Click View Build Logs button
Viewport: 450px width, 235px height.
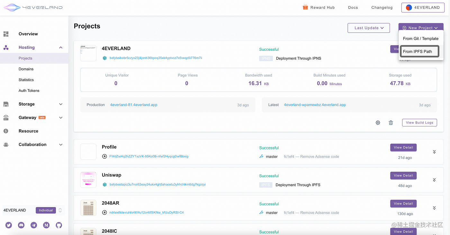419,123
